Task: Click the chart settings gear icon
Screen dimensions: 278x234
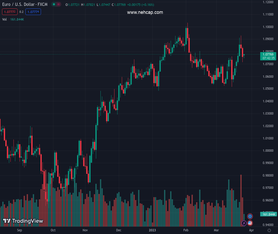Action: click(x=269, y=230)
